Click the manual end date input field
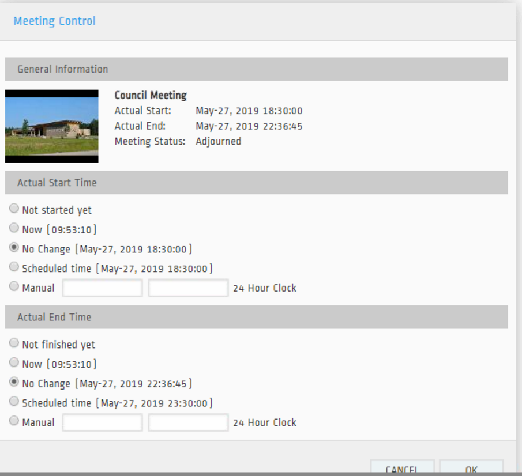This screenshot has height=476, width=522. pos(102,422)
